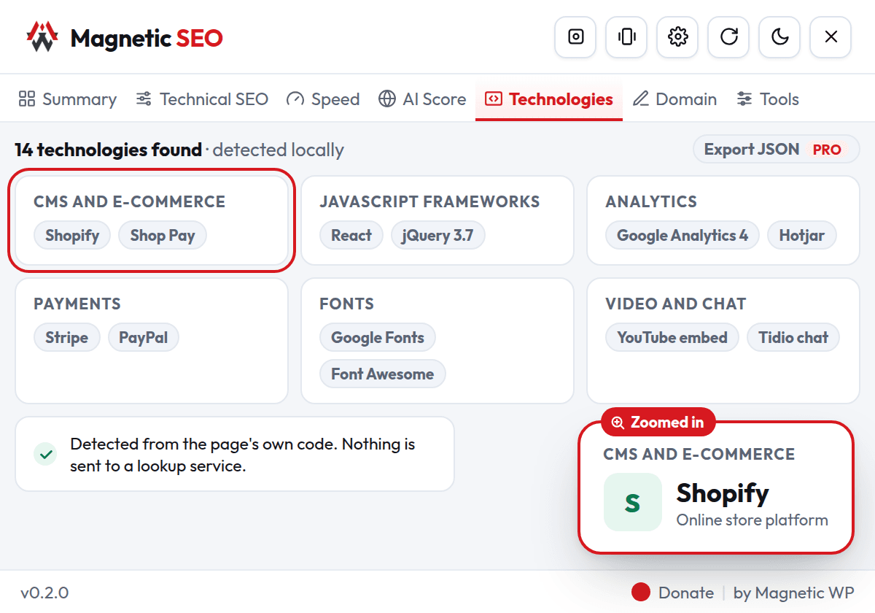Select the Technologies tab
875x613 pixels.
(549, 99)
